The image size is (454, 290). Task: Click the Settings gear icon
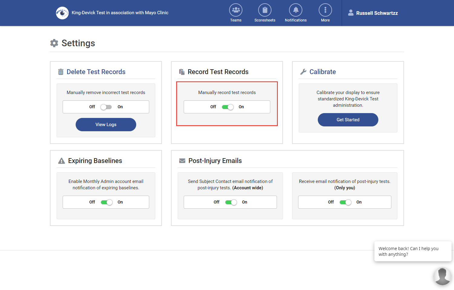click(x=54, y=43)
